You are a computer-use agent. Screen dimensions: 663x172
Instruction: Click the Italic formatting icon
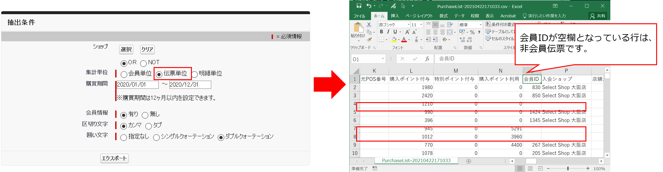pyautogui.click(x=388, y=32)
